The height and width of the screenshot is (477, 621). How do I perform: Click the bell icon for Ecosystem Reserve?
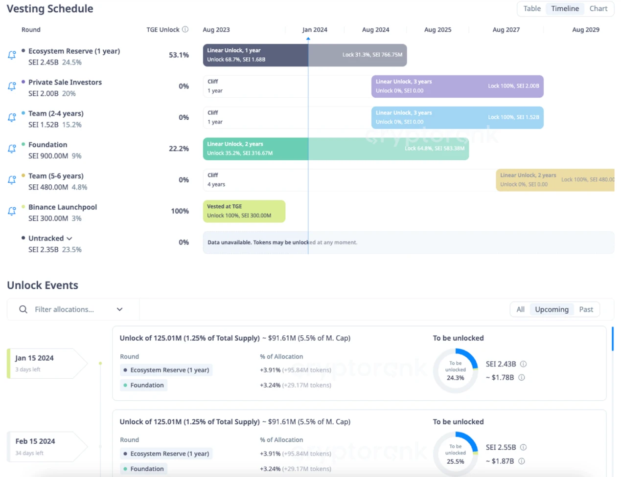[12, 55]
